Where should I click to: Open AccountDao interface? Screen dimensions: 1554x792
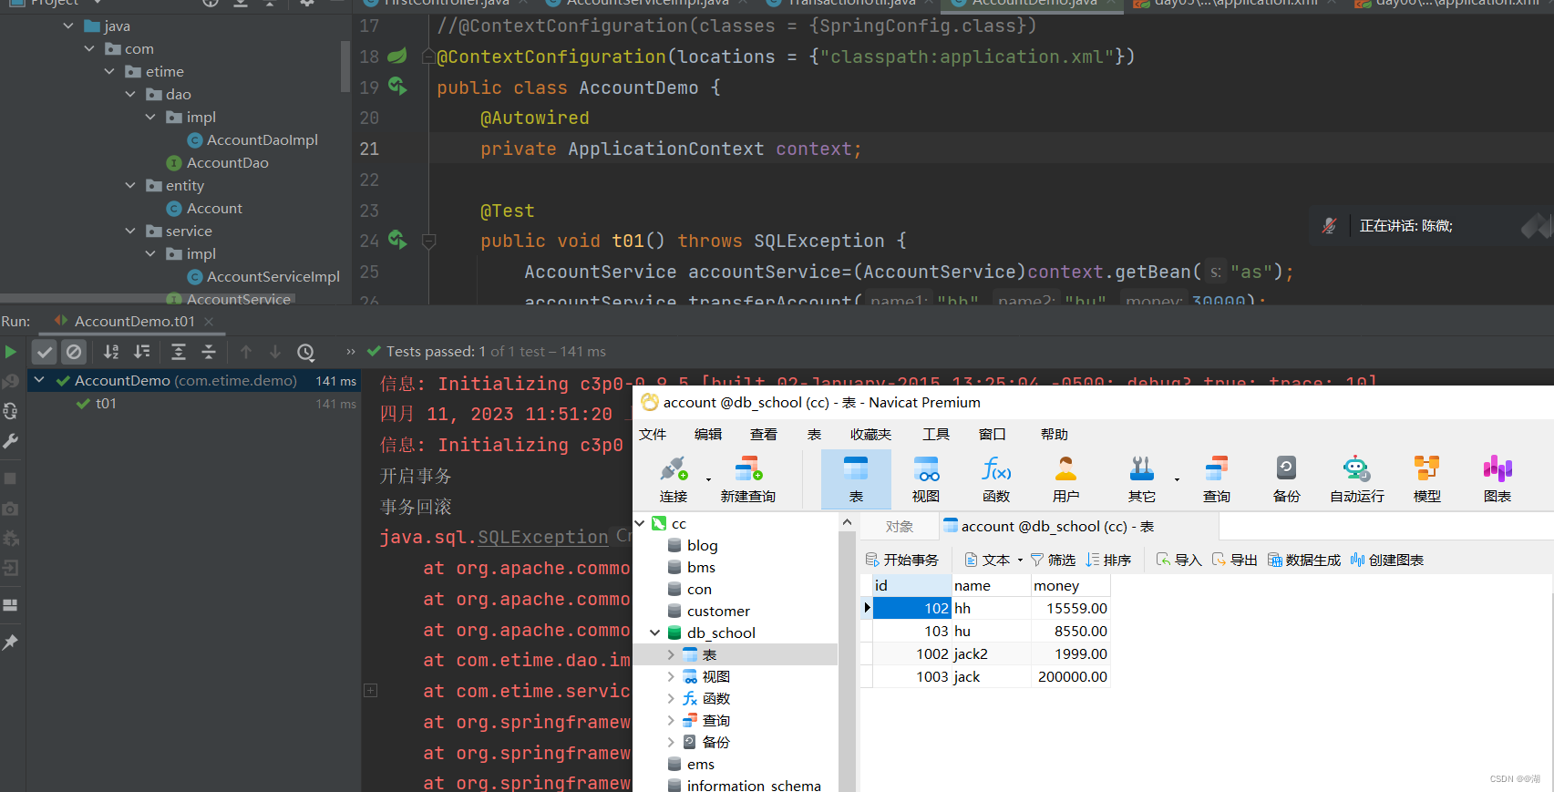point(227,162)
